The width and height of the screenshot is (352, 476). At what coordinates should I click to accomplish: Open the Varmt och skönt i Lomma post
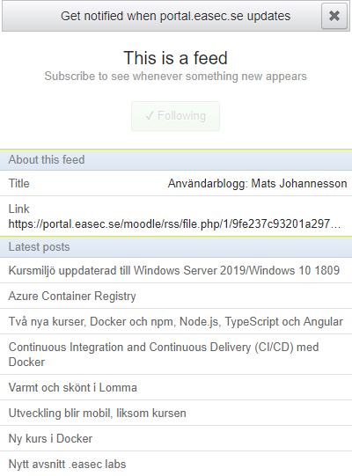pyautogui.click(x=176, y=387)
